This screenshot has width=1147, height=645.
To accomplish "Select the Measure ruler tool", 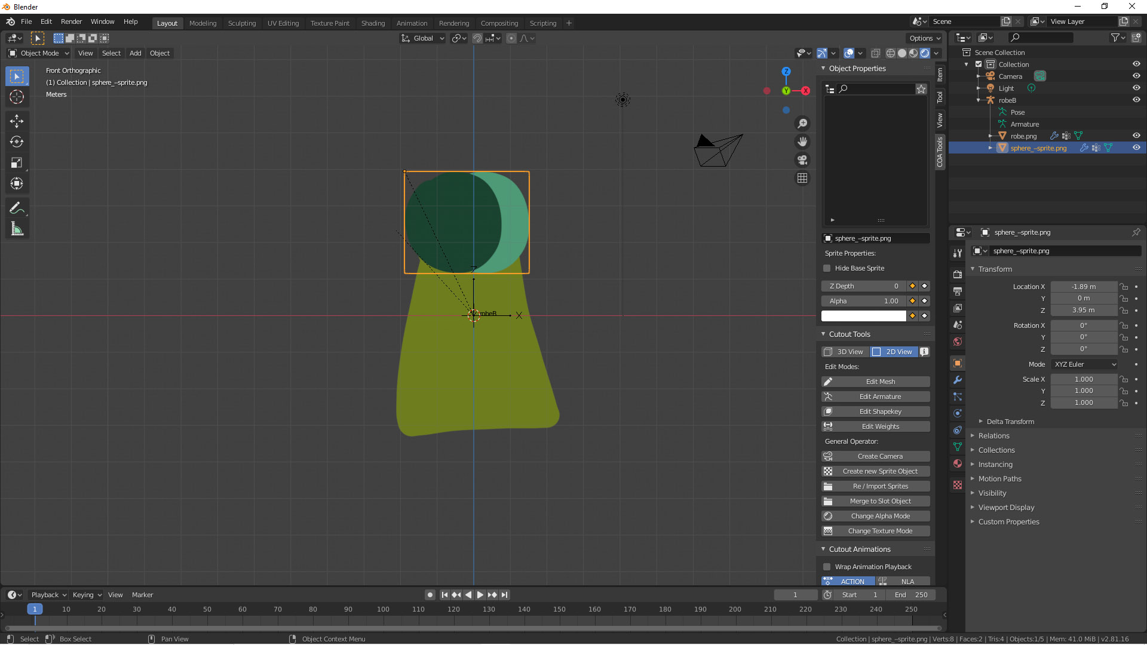I will (x=17, y=229).
